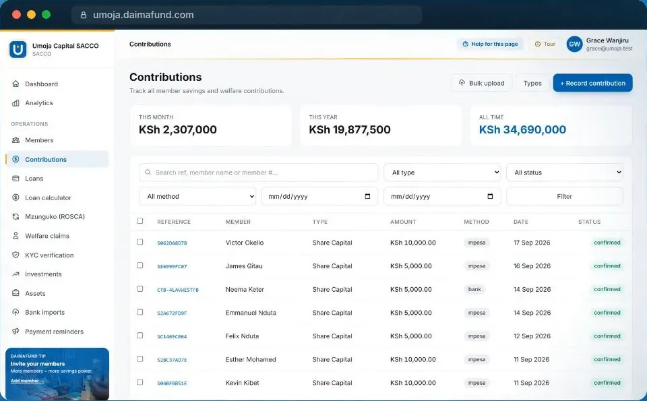Viewport: 647px width, 401px height.
Task: Click the Mzunguko rotation icon
Action: 16,216
